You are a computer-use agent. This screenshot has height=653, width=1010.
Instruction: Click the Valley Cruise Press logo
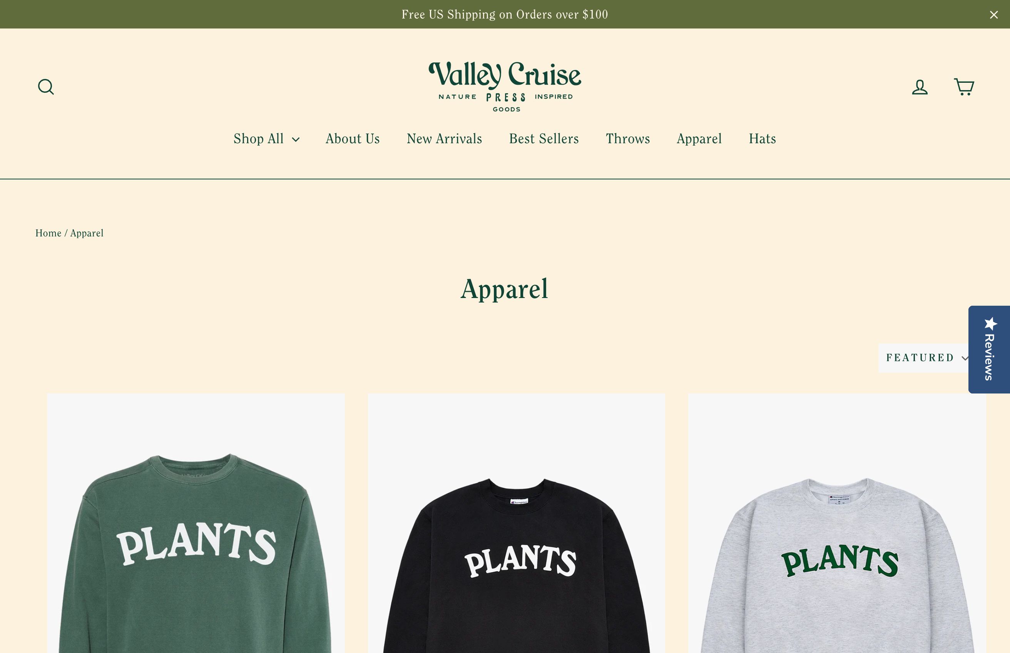tap(505, 87)
